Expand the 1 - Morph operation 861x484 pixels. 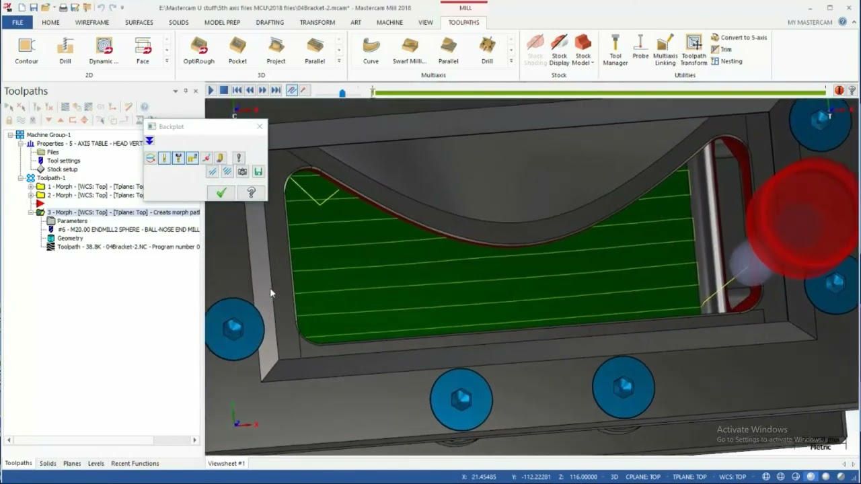[31, 186]
